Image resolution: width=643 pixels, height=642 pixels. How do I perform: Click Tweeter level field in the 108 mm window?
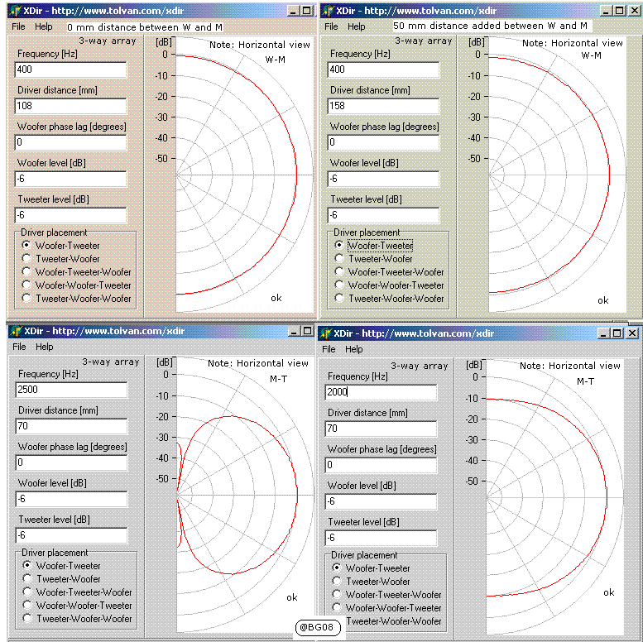click(70, 215)
